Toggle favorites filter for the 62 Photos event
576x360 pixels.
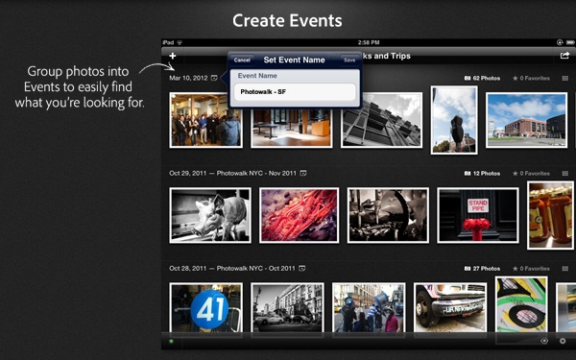(x=531, y=79)
